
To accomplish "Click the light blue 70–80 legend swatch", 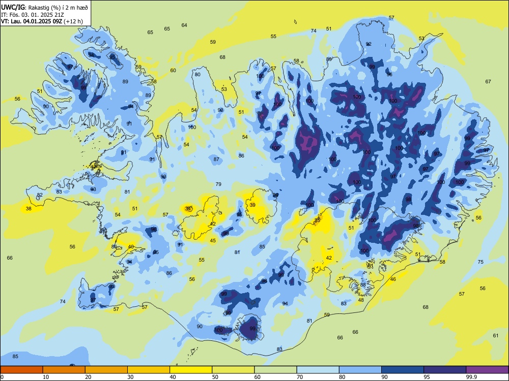I will (x=318, y=370).
